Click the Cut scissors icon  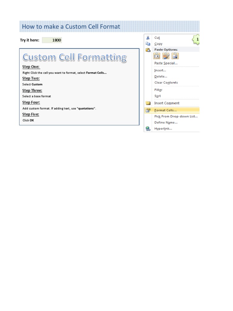[148, 38]
